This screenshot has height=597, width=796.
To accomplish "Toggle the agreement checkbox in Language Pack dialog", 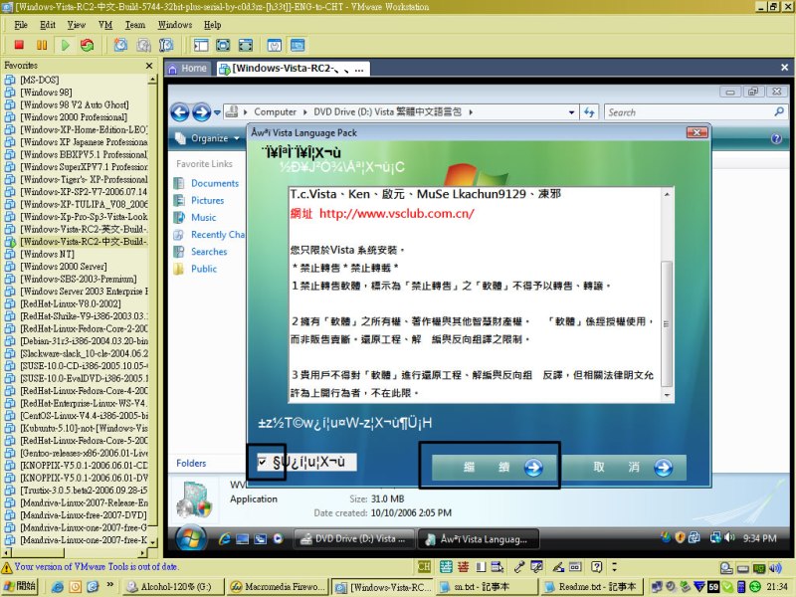I will tap(262, 462).
